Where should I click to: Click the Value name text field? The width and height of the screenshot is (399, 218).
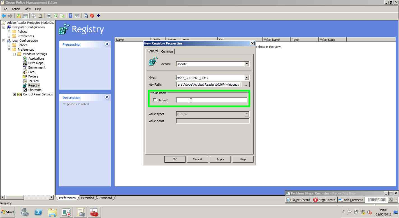(x=212, y=100)
